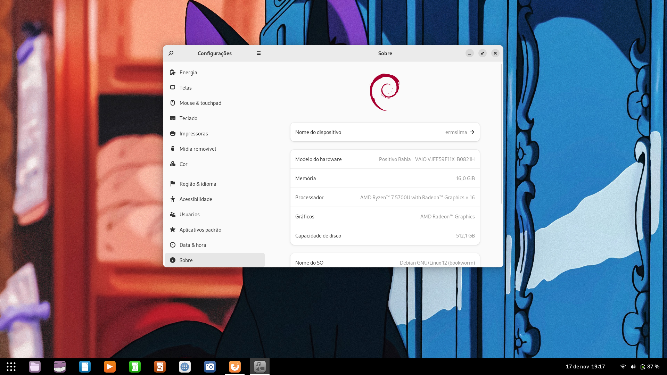Click the Gráficos AMD Radeon row

click(x=385, y=216)
